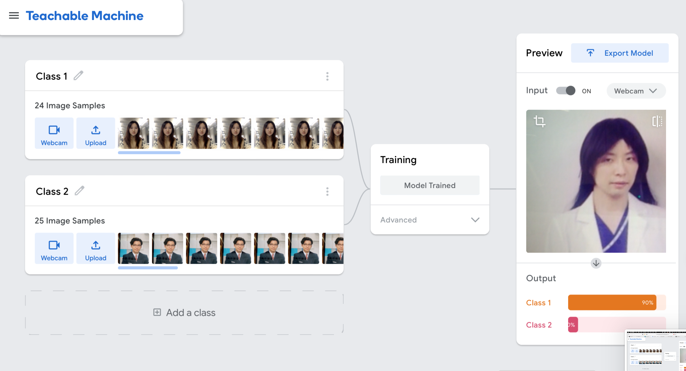Open the hamburger main menu
Screen dimensions: 686x371
(14, 16)
